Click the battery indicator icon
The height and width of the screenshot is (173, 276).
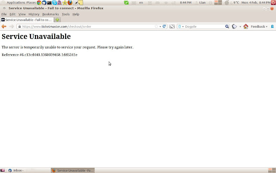click(157, 3)
